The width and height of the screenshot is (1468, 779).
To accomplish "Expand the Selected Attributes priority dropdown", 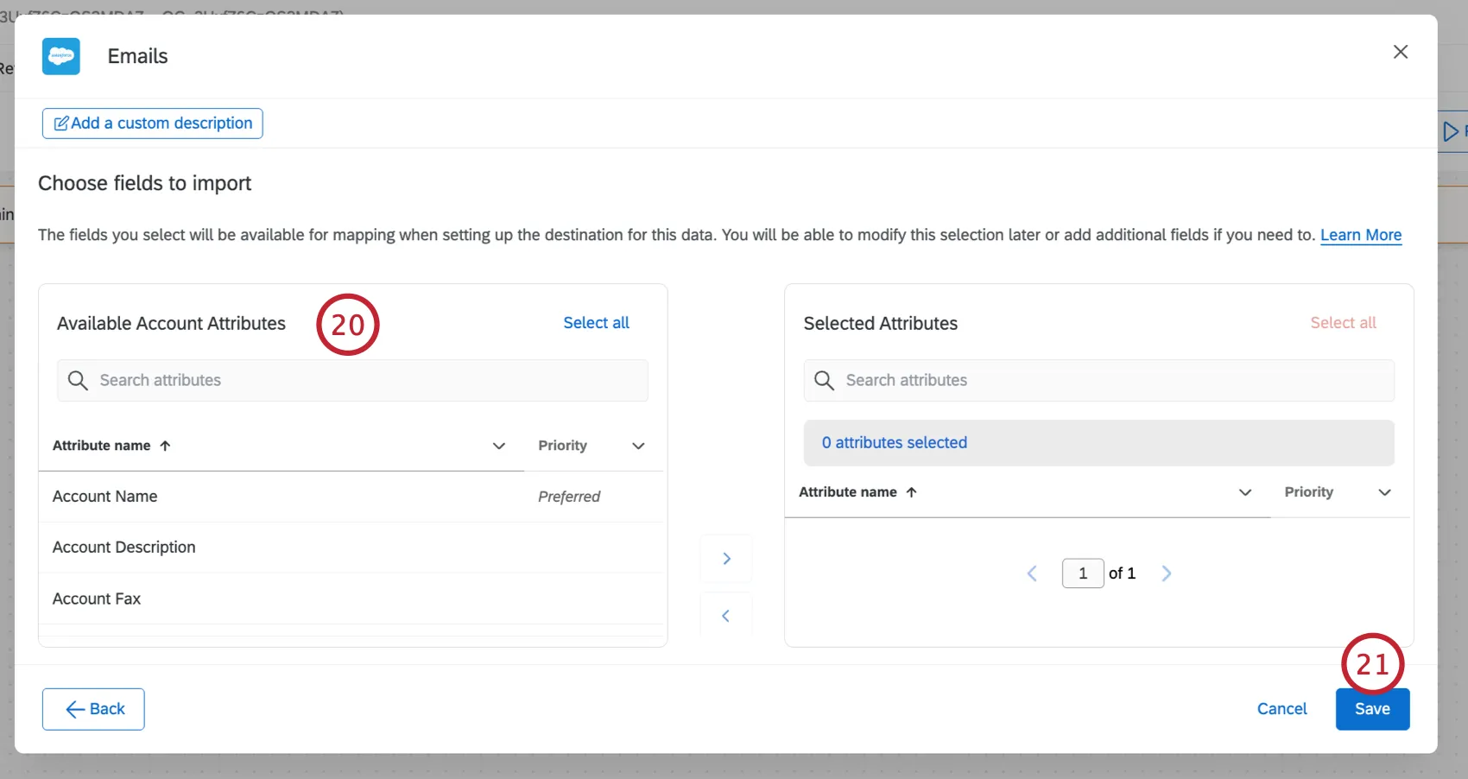I will click(x=1385, y=492).
